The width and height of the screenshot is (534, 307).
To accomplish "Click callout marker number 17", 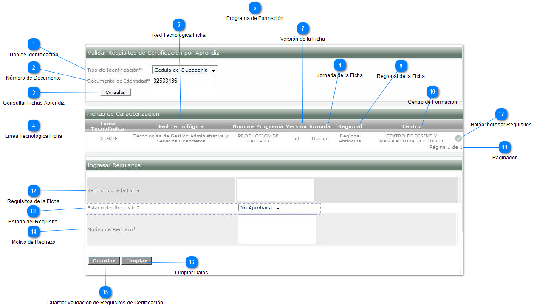I will point(501,114).
